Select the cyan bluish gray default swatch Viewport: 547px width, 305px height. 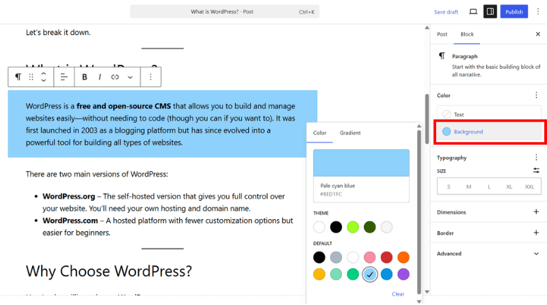[336, 257]
